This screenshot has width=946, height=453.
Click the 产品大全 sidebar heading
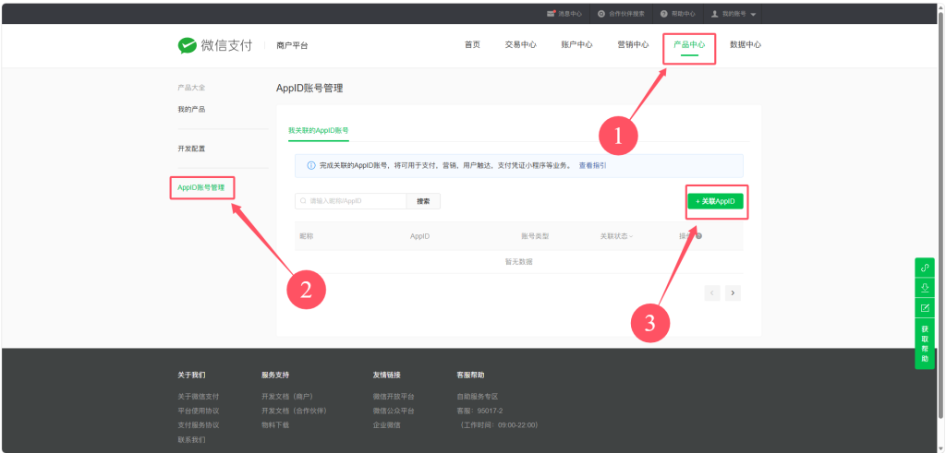[191, 88]
